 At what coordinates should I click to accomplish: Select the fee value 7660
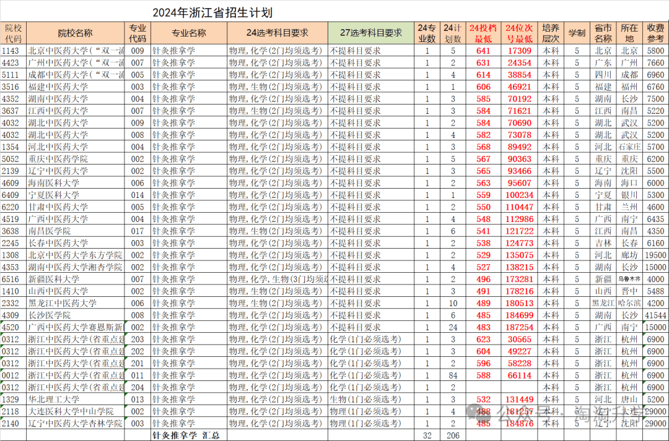pos(656,62)
